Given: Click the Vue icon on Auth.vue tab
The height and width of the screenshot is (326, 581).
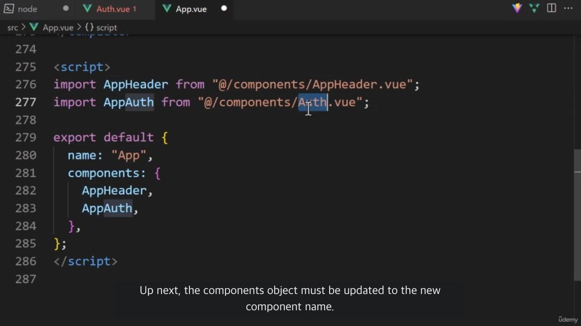Looking at the screenshot, I should (87, 9).
